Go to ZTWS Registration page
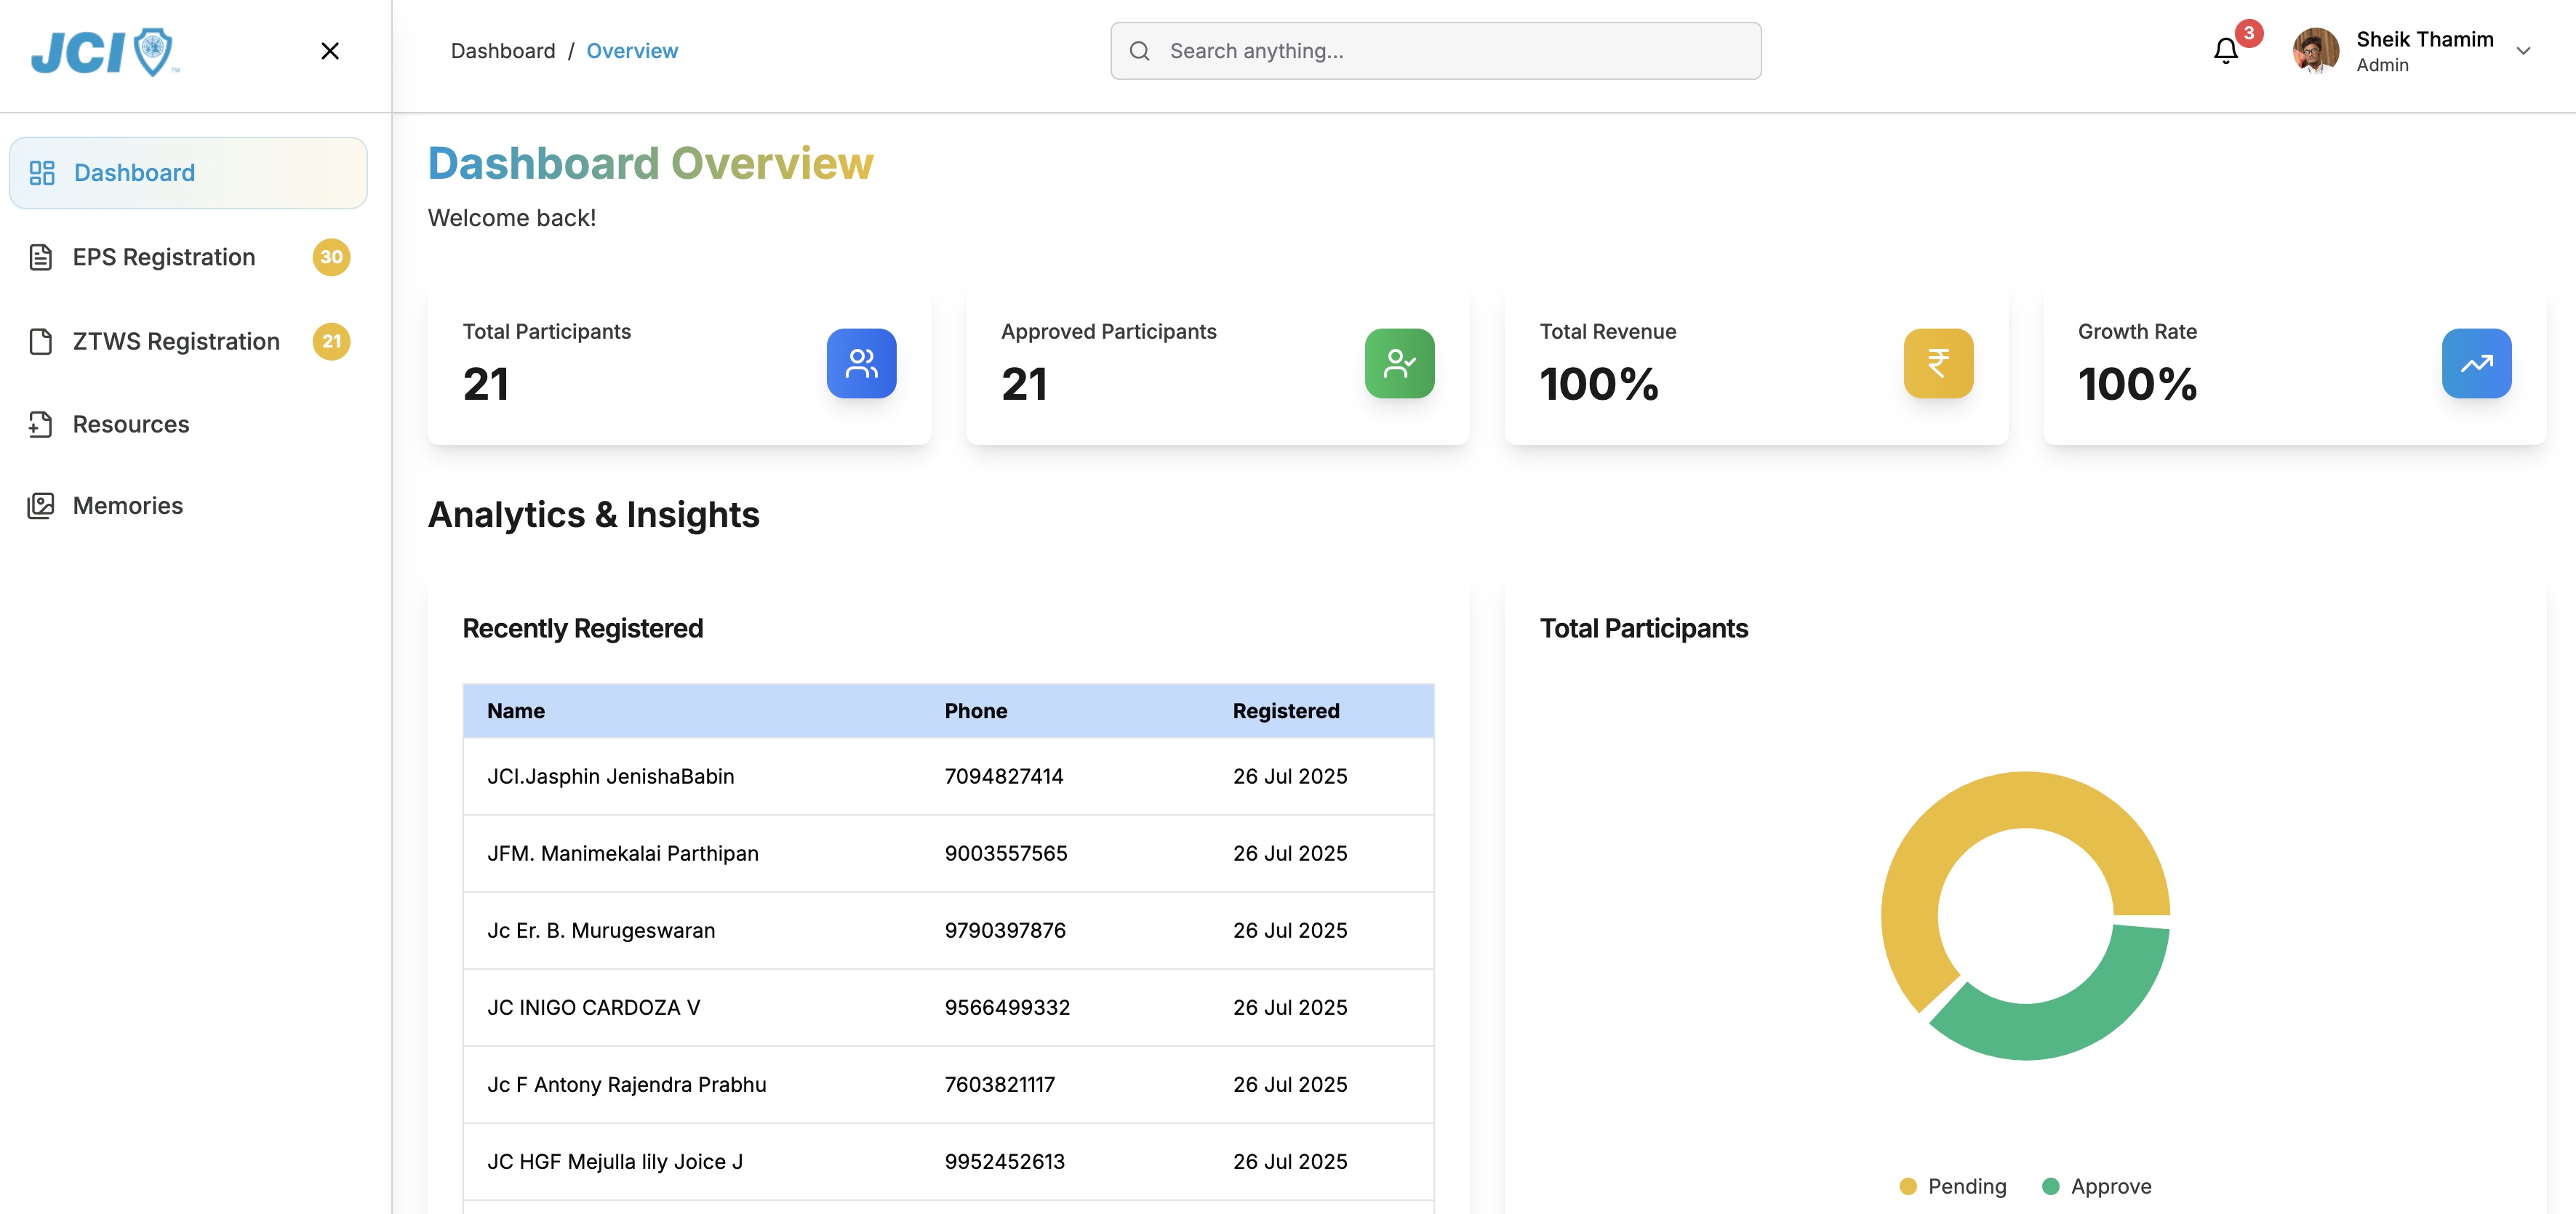Viewport: 2576px width, 1214px height. pos(176,342)
